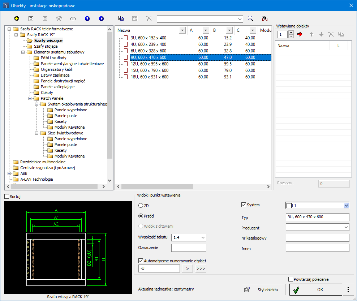Click the red arrow to add object
Screen dimensions: 357x301
point(300,34)
